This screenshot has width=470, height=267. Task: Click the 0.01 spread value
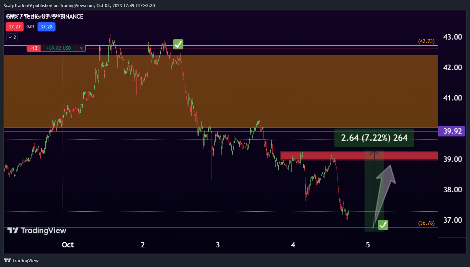30,27
